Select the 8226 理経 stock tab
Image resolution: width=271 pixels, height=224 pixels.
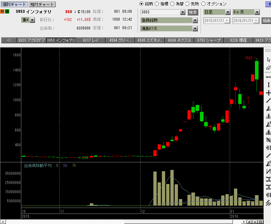239,40
